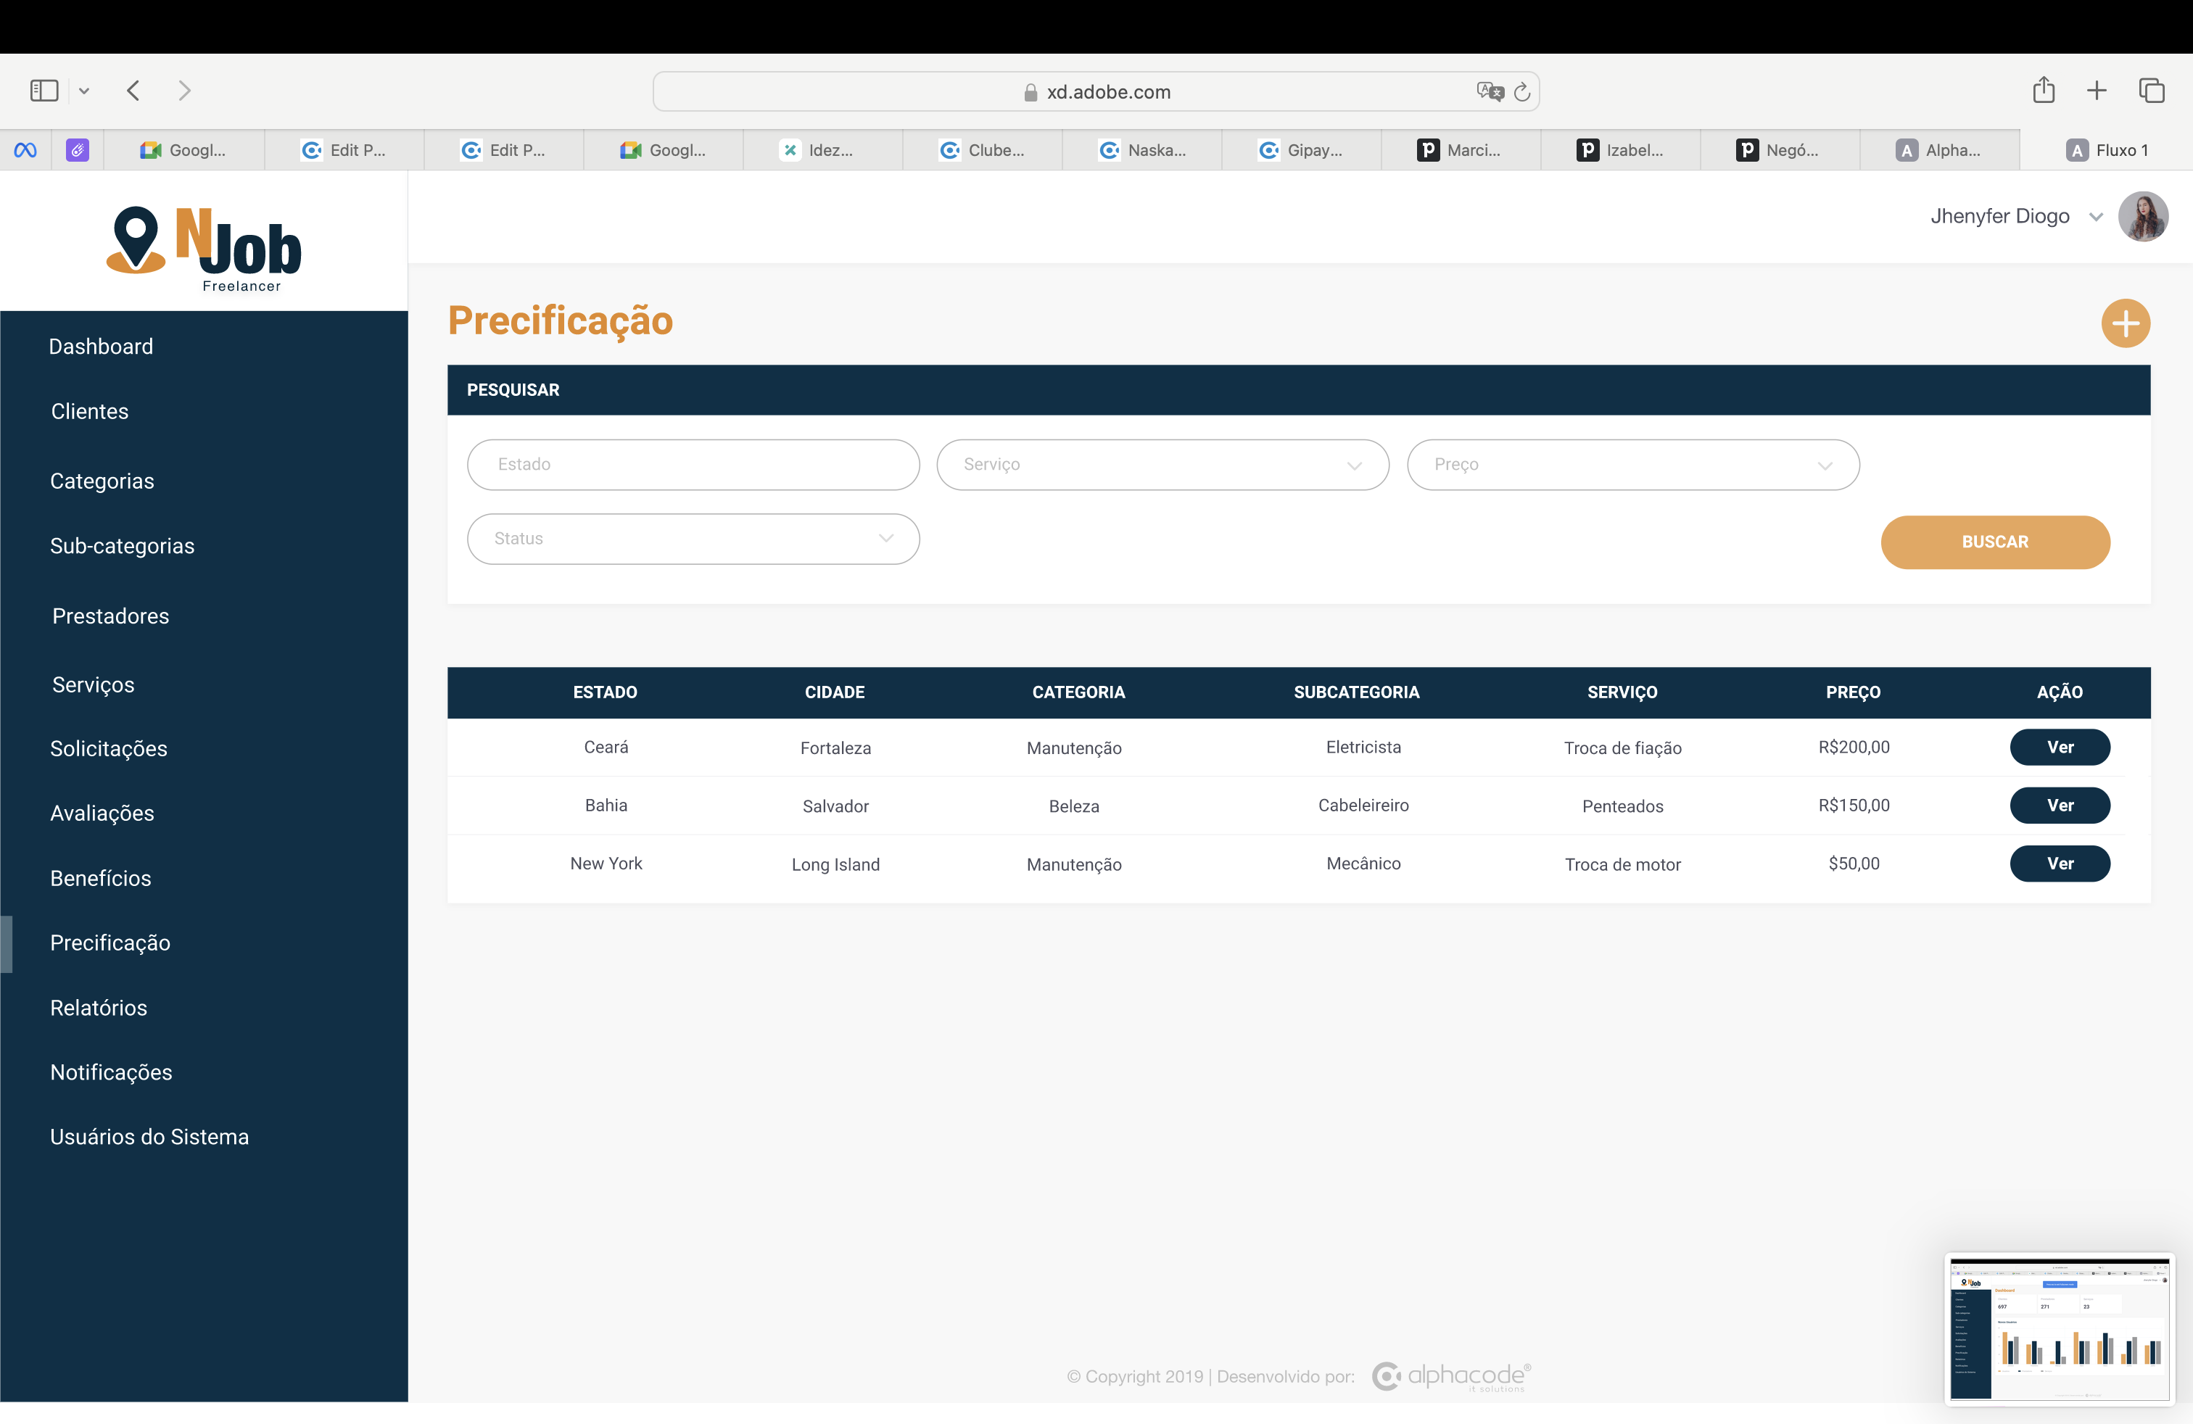Click the BUSCAR button
Viewport: 2193px width, 1424px height.
click(x=1994, y=542)
